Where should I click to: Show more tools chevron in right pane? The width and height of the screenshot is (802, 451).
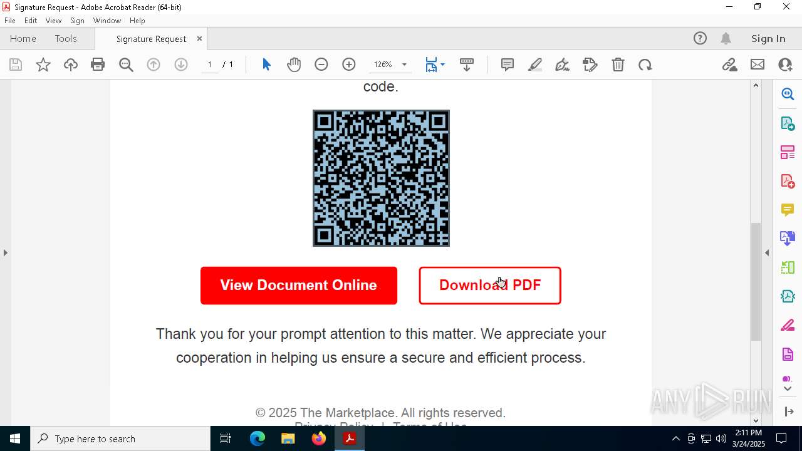[788, 389]
